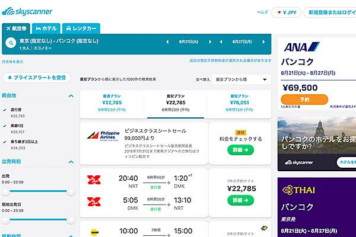Go to next return date arrow

point(263,41)
